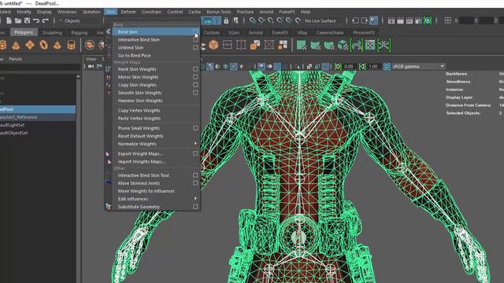Screen dimensions: 504x283
Task: Open the Export Weight Maps option box
Action: [195, 154]
